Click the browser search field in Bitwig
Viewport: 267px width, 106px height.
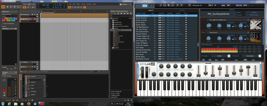pos(121,16)
